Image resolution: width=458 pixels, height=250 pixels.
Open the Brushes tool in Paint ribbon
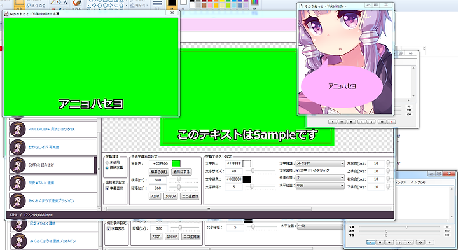tap(77, 3)
